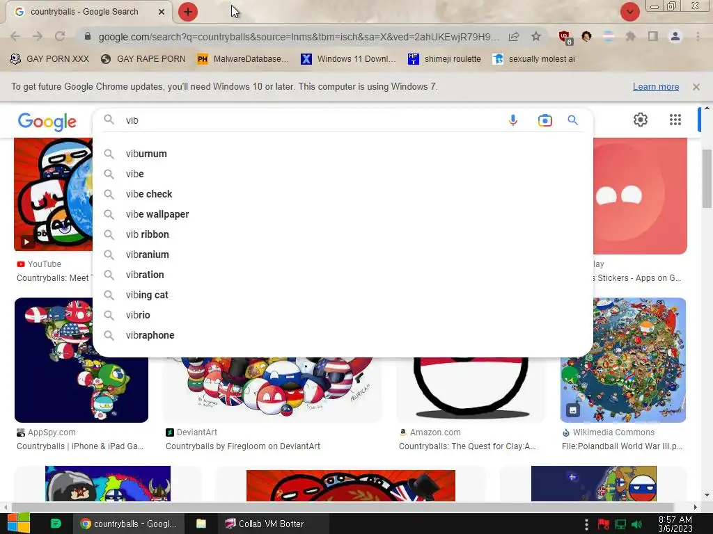This screenshot has height=534, width=713.
Task: Open the Google apps grid icon
Action: coord(675,120)
